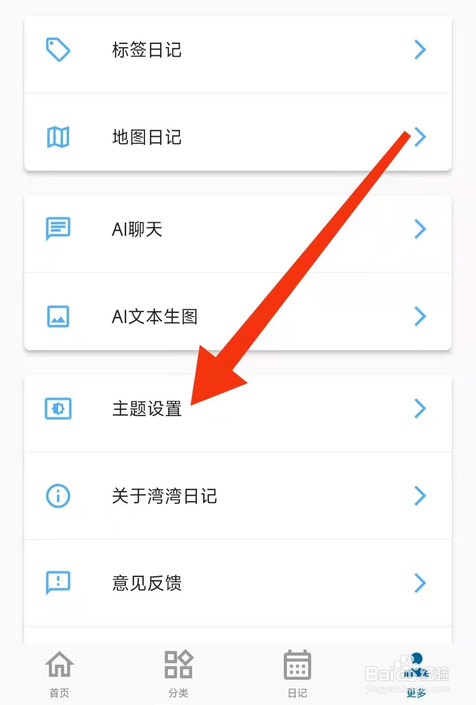The image size is (476, 705).
Task: Expand the 标签日记 row chevron
Action: [420, 49]
